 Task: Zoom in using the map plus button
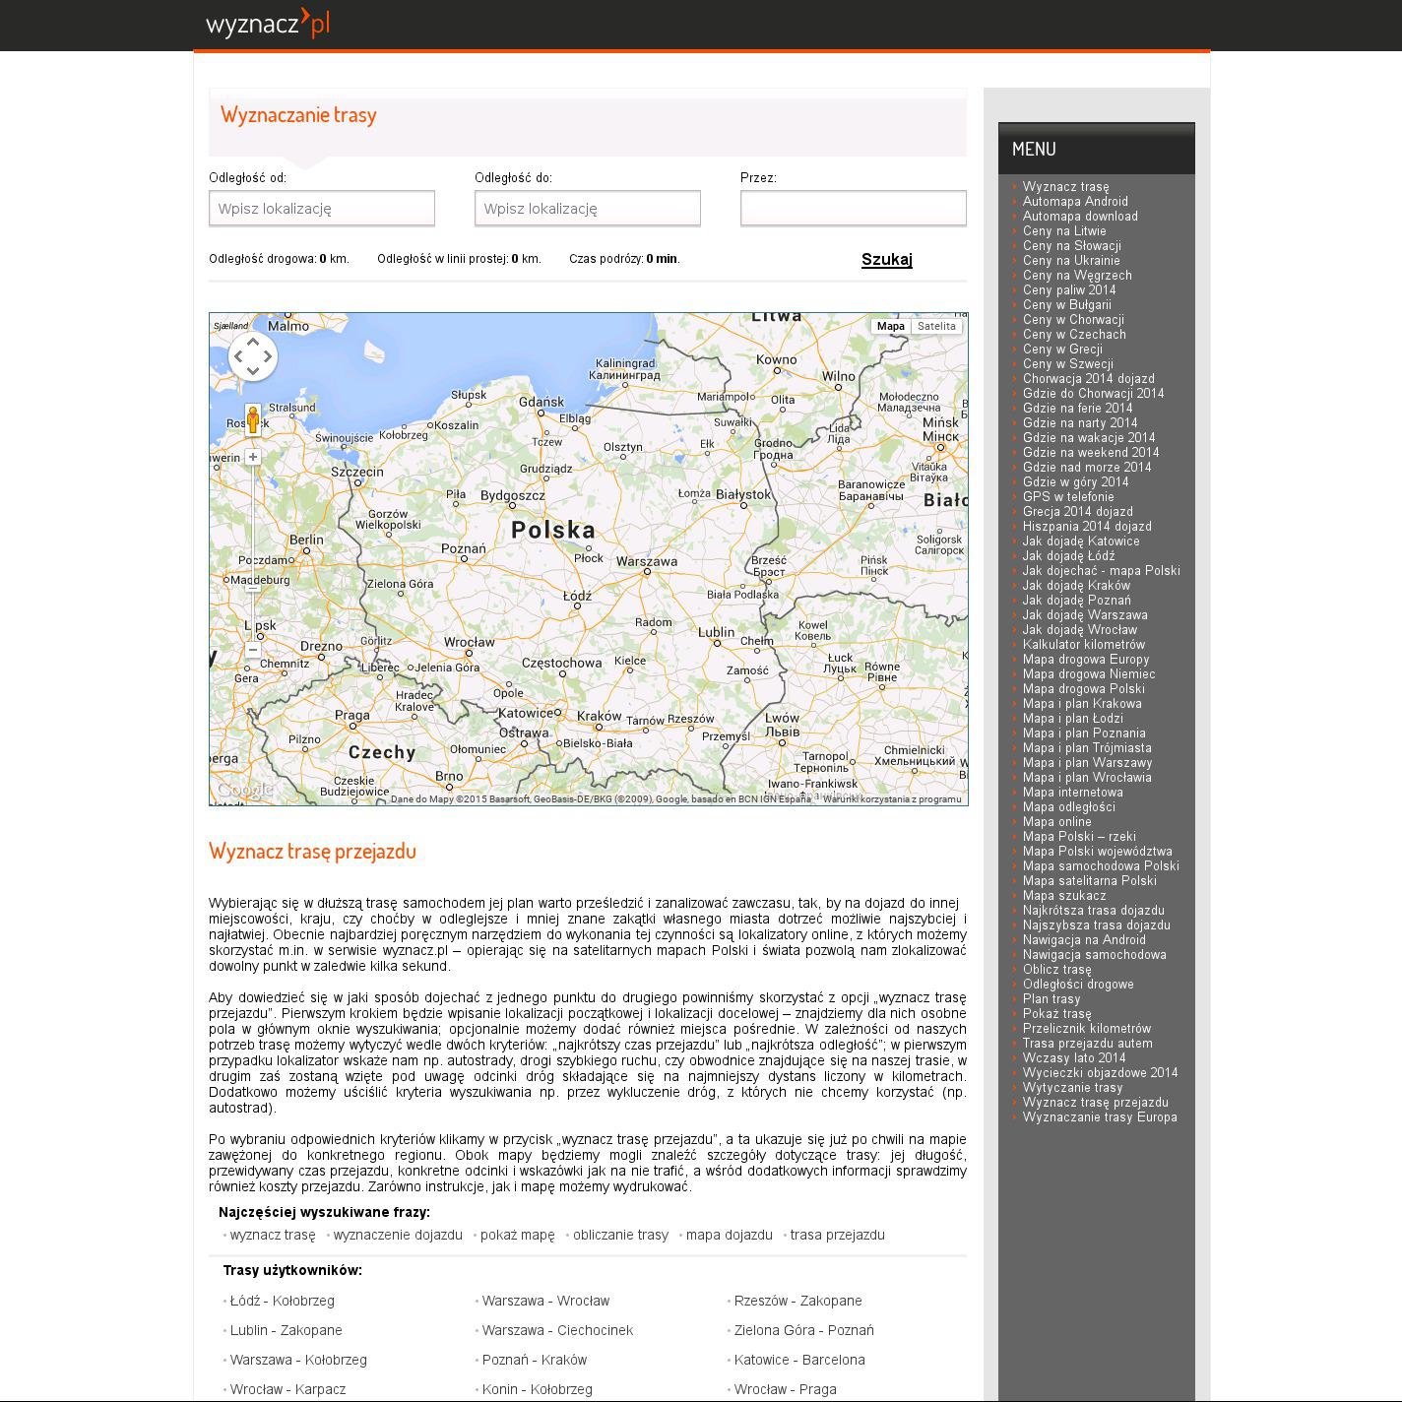click(253, 457)
